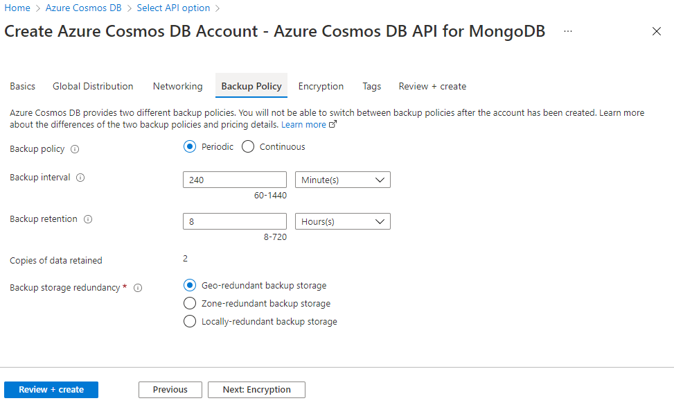Click the 8-720 retention range hint
Image resolution: width=674 pixels, height=403 pixels.
pos(275,237)
